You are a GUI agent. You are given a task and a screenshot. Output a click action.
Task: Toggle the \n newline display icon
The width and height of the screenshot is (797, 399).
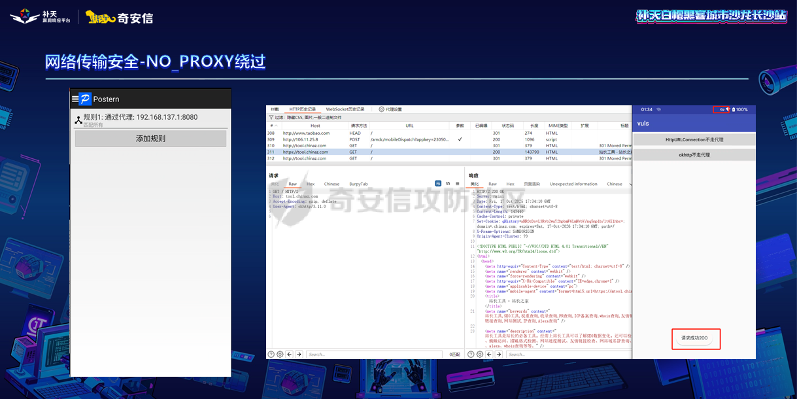tap(448, 184)
